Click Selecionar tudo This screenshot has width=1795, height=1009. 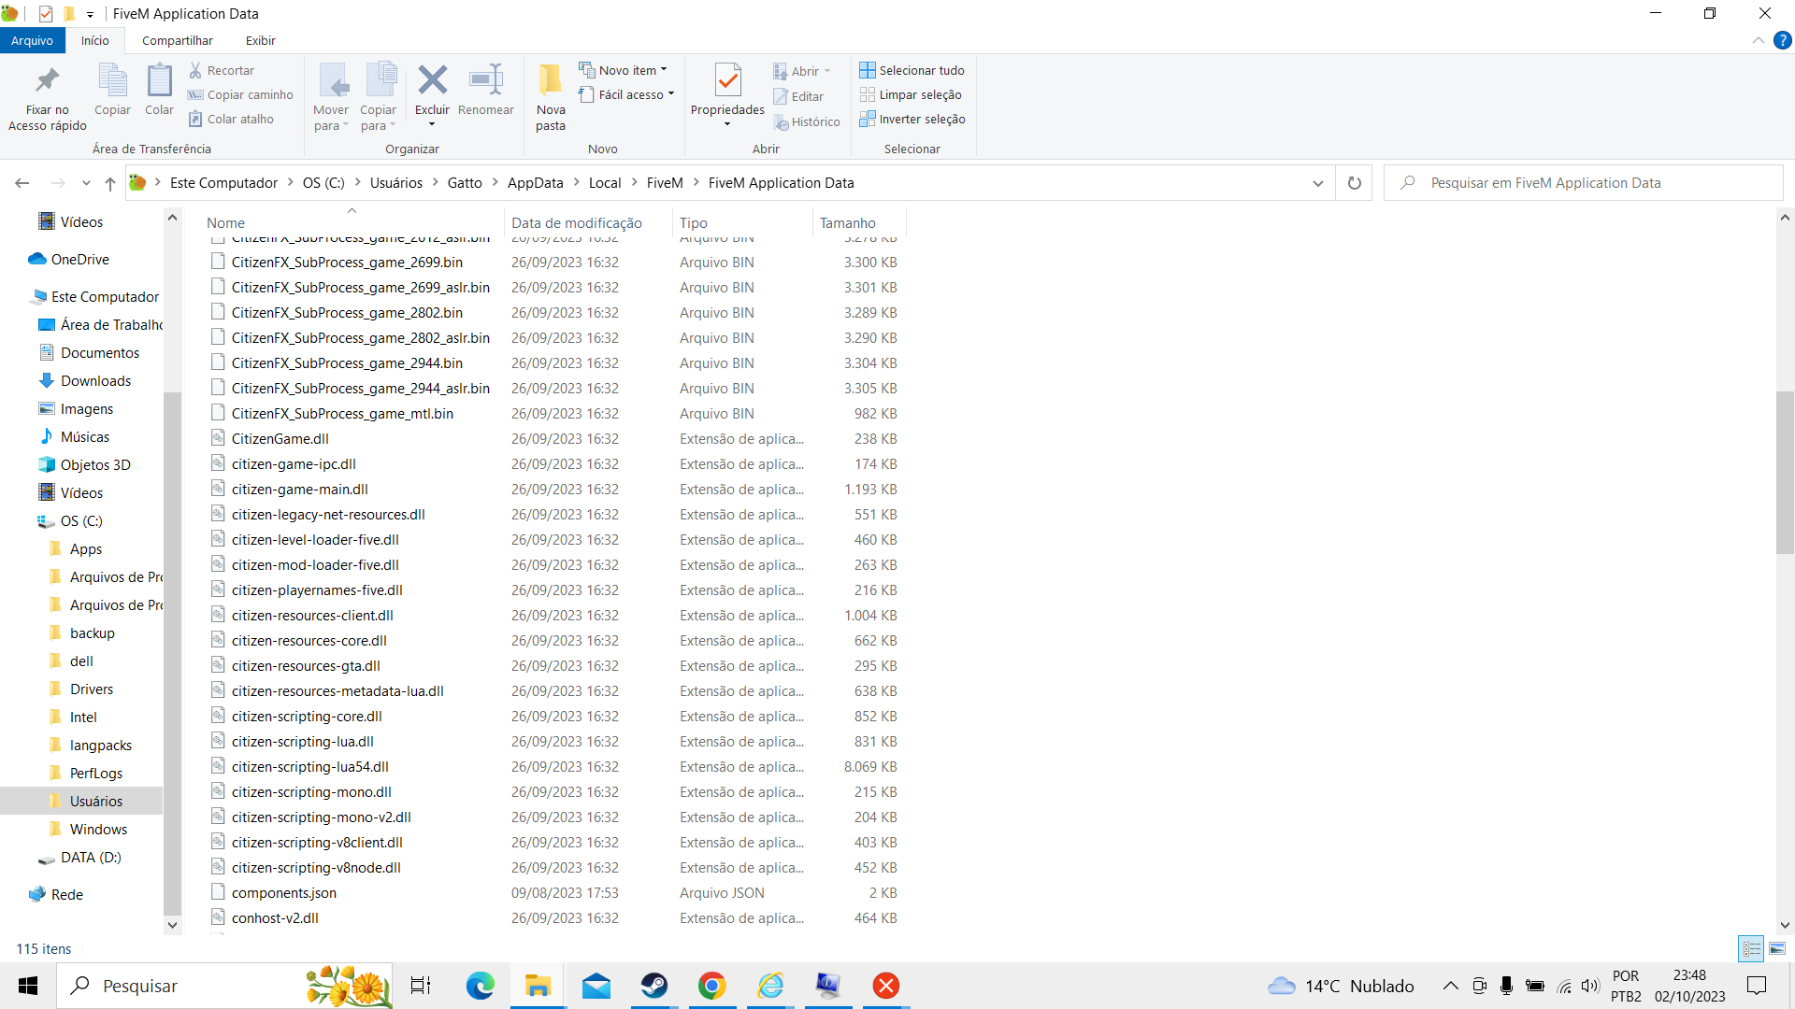(x=912, y=70)
